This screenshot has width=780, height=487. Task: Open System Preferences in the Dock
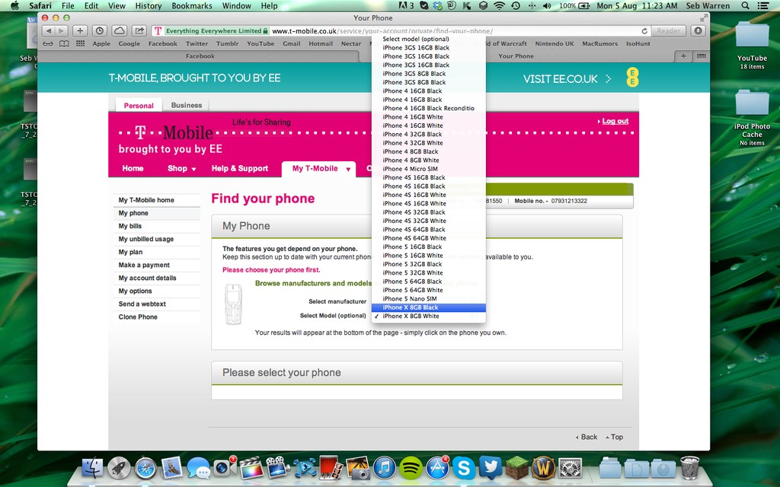570,468
